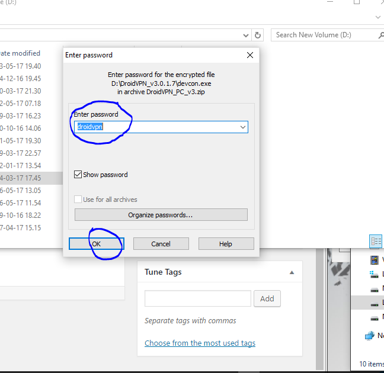Viewport: 384px width, 373px height.
Task: Click the Organize passwords button
Action: 161,215
